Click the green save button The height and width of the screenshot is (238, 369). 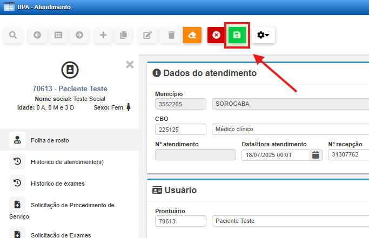click(x=237, y=35)
